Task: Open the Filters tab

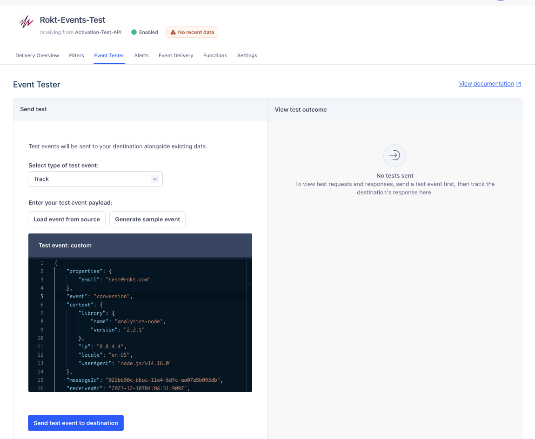Action: click(76, 56)
